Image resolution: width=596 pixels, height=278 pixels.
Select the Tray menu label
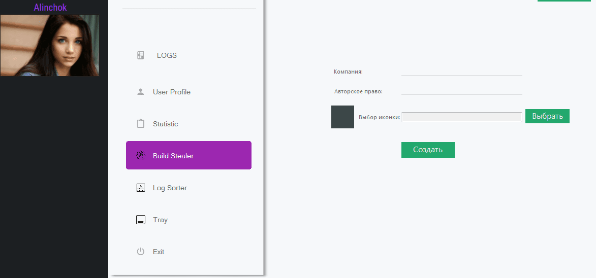point(160,220)
